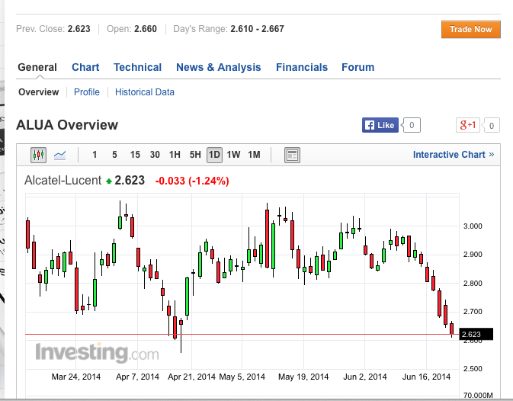Click the -0.033 (-1.24%) change text

click(192, 181)
